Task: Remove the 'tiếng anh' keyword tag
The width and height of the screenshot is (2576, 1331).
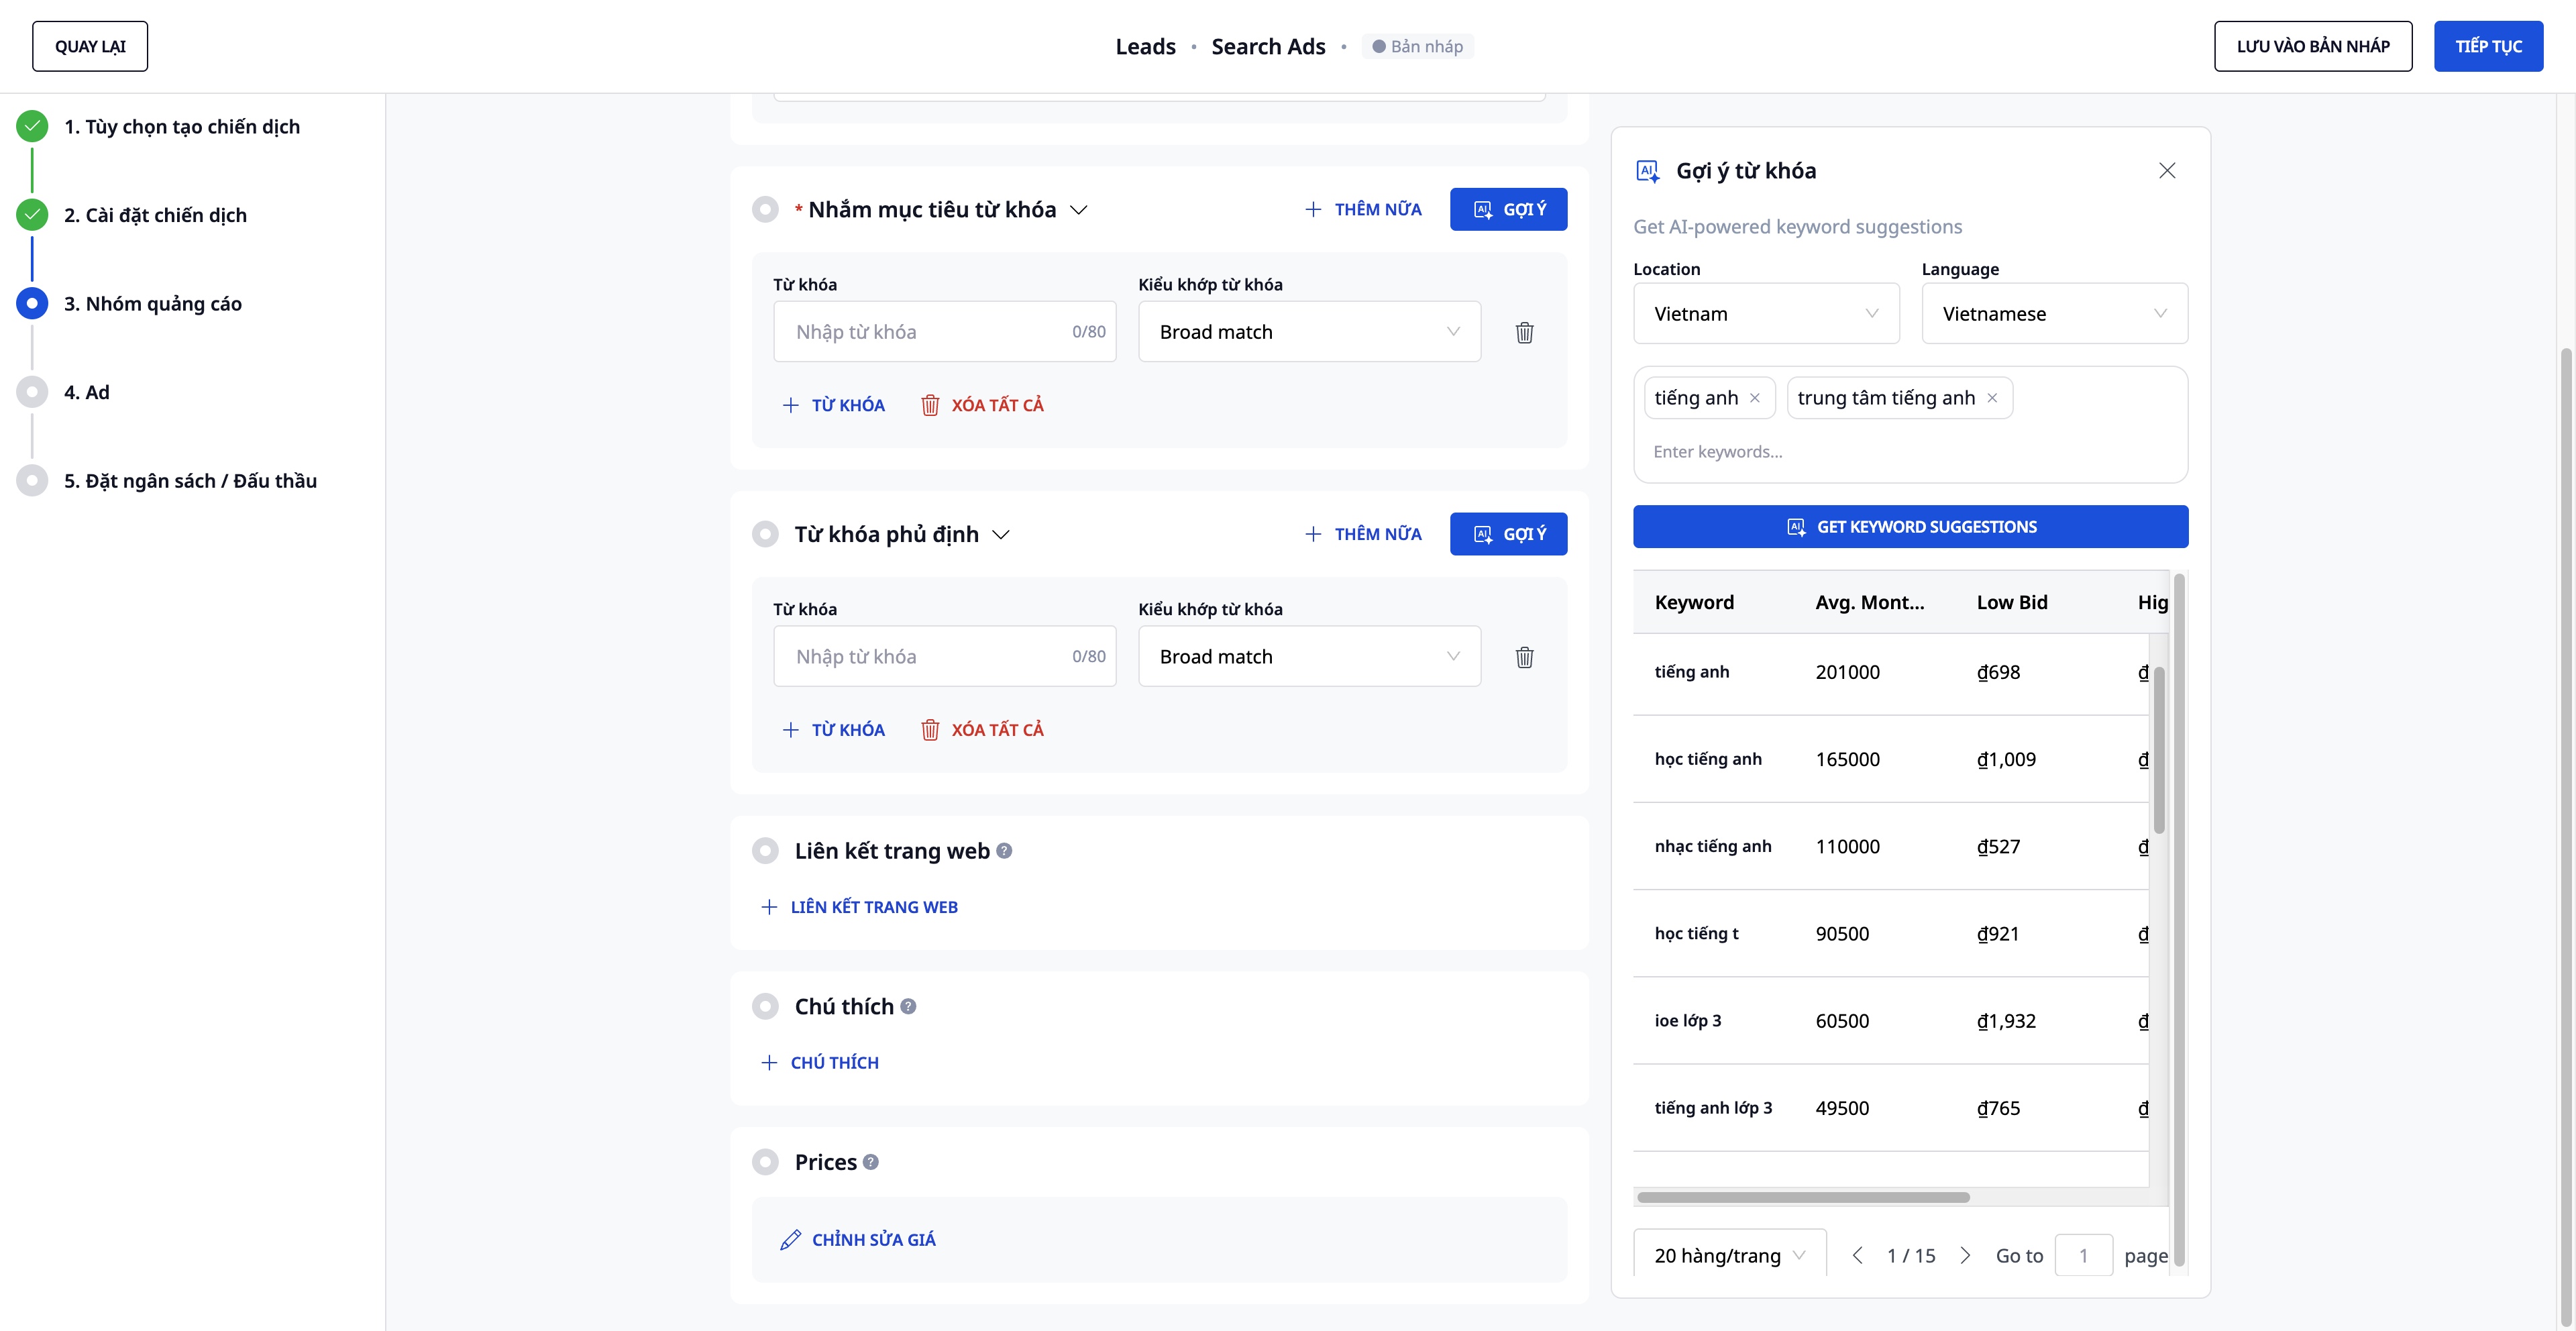Action: (x=1754, y=398)
